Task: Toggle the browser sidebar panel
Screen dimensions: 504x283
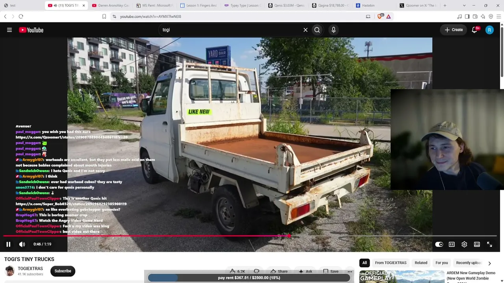Action: click(x=467, y=17)
